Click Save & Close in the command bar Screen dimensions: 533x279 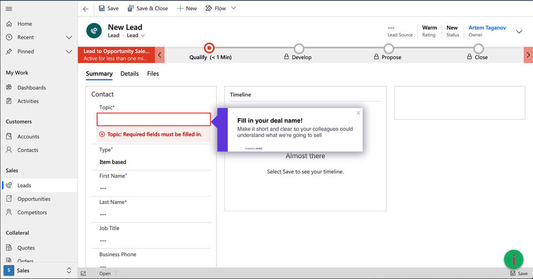(x=148, y=8)
